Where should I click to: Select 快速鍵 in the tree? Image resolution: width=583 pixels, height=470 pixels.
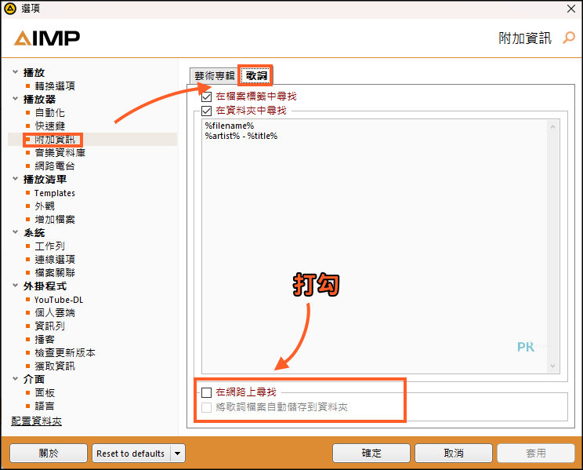point(50,126)
